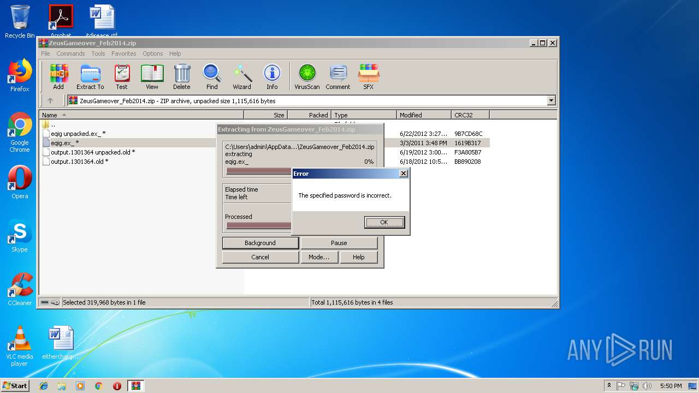Click Windows Explorer folder icon in taskbar
This screenshot has width=699, height=393.
pos(62,386)
